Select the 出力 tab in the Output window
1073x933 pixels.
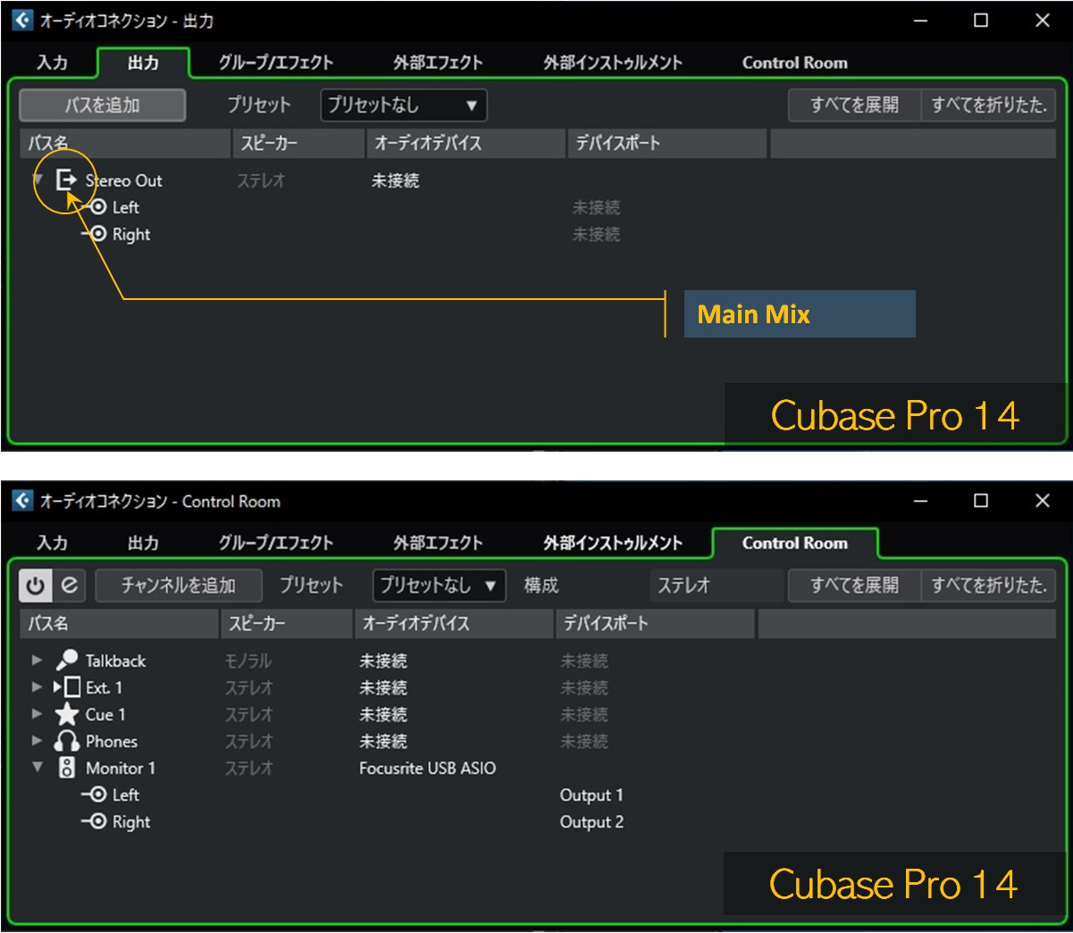pyautogui.click(x=143, y=62)
